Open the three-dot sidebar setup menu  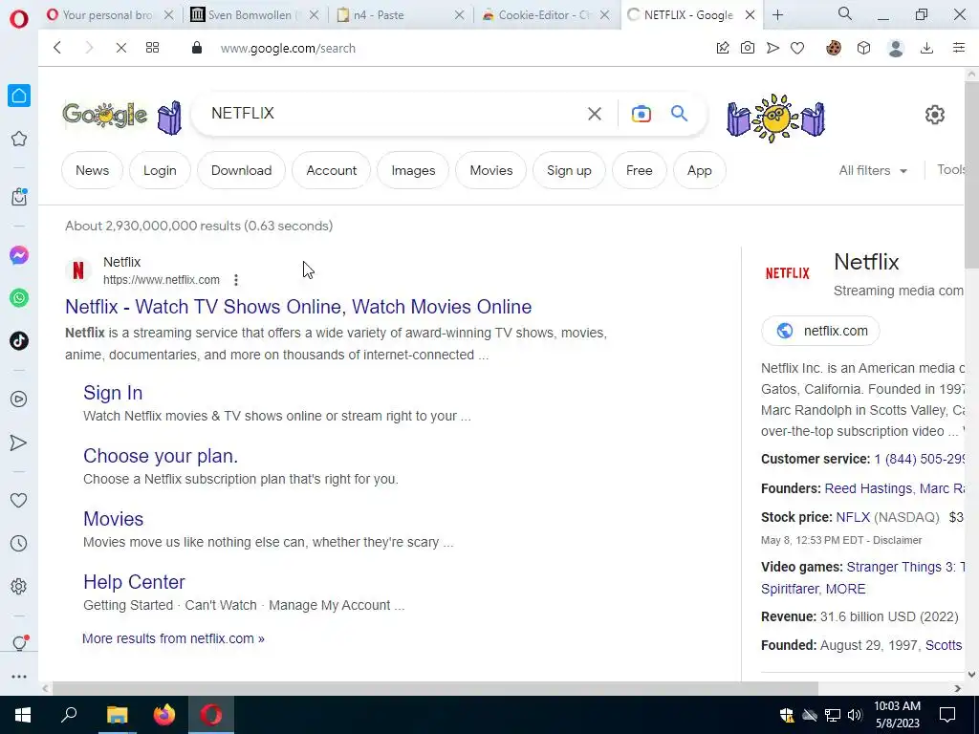pos(19,677)
